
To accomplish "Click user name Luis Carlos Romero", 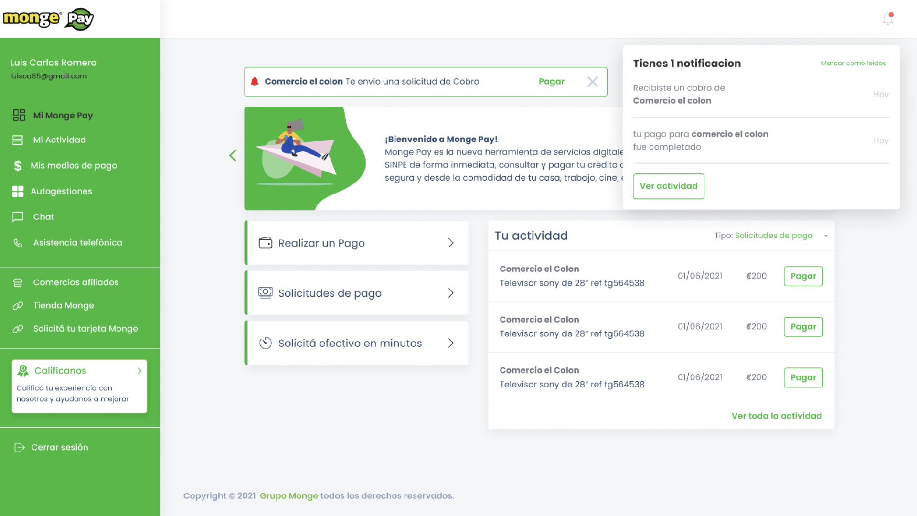I will tap(53, 63).
